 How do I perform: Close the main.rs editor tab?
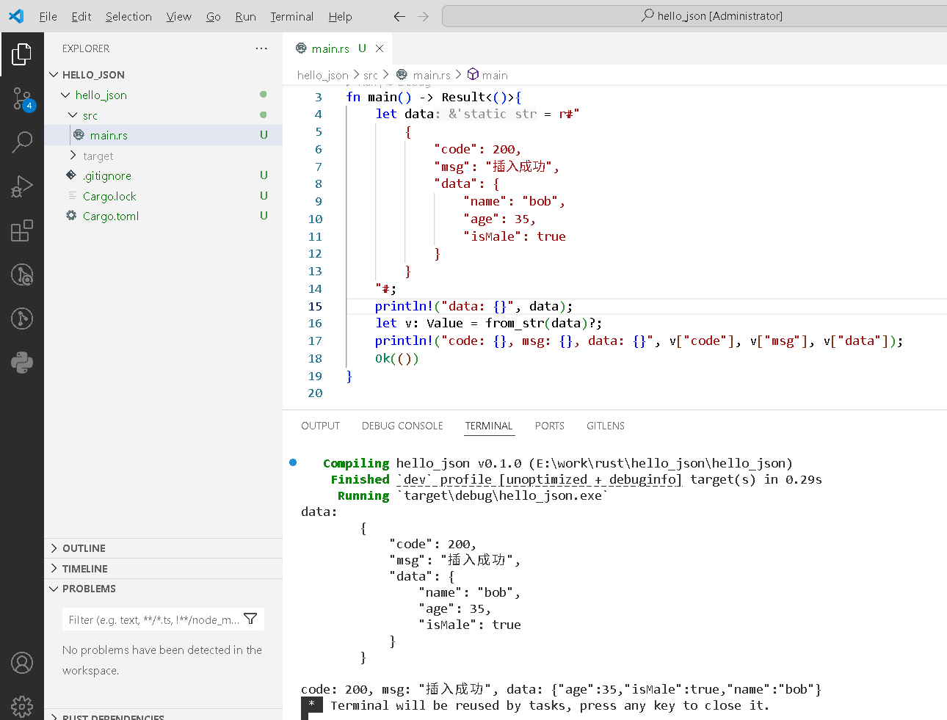pos(380,48)
